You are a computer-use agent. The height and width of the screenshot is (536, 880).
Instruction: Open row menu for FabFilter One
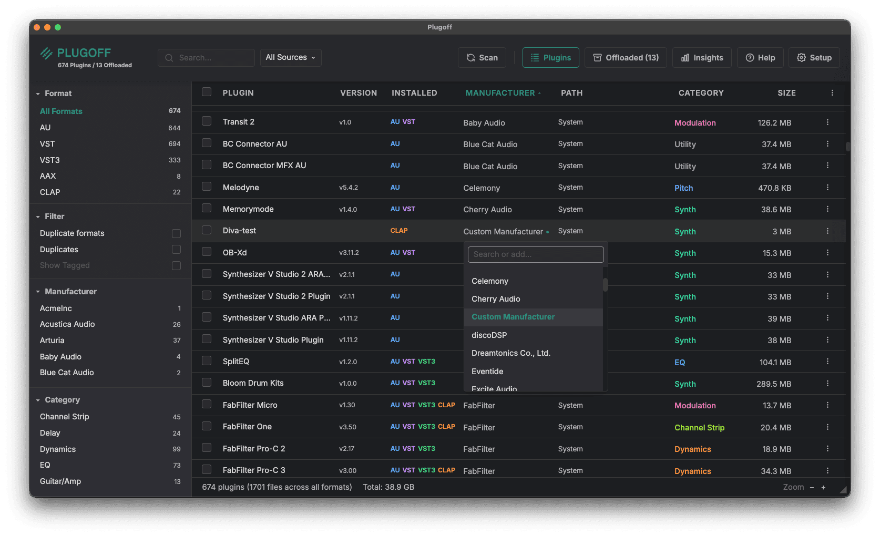point(827,427)
